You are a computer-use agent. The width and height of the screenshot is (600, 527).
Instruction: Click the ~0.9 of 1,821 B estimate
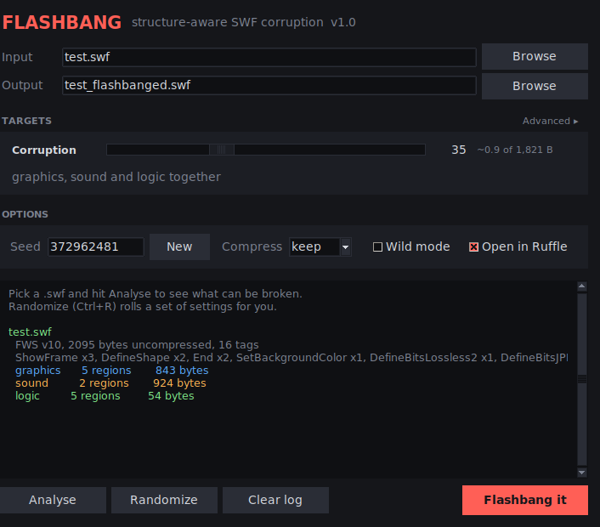(x=515, y=150)
